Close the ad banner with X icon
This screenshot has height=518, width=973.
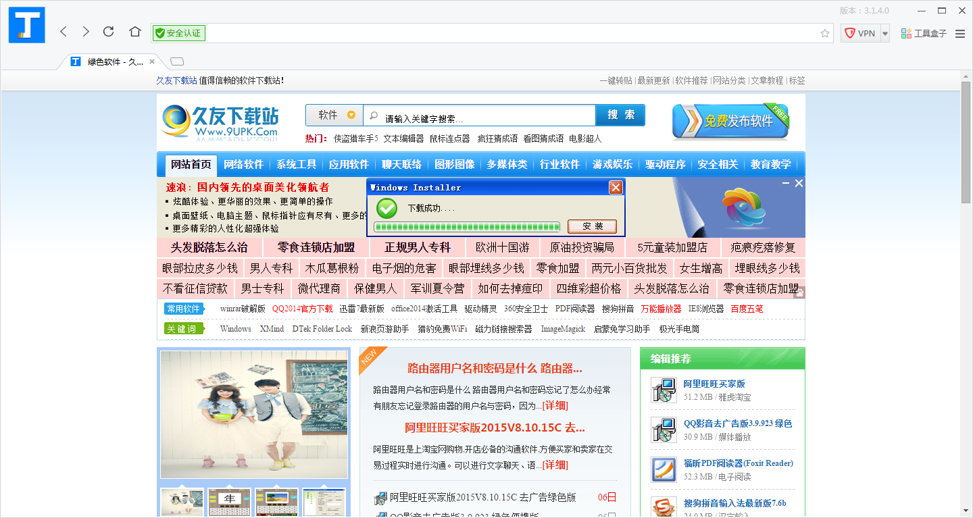799,183
